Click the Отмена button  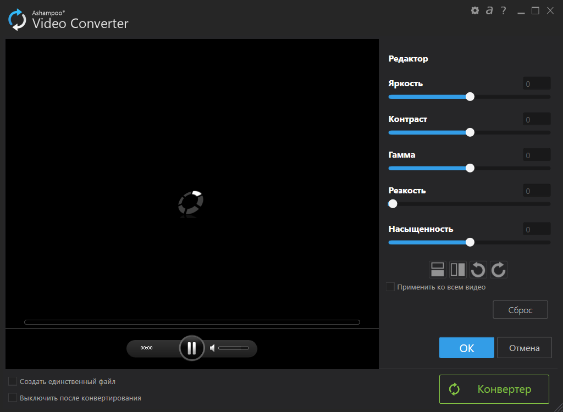[x=524, y=347]
